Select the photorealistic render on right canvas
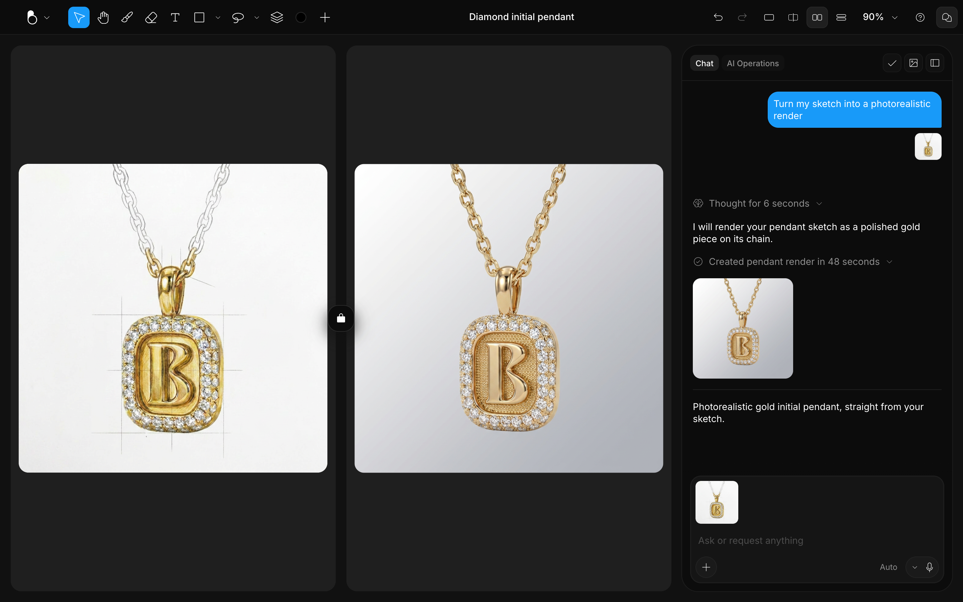 click(509, 318)
